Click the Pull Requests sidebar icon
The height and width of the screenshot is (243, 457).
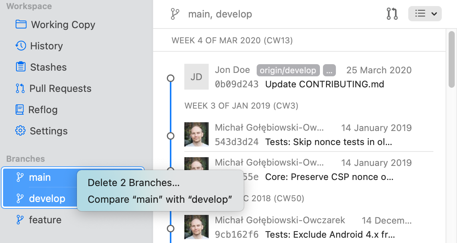coord(20,88)
